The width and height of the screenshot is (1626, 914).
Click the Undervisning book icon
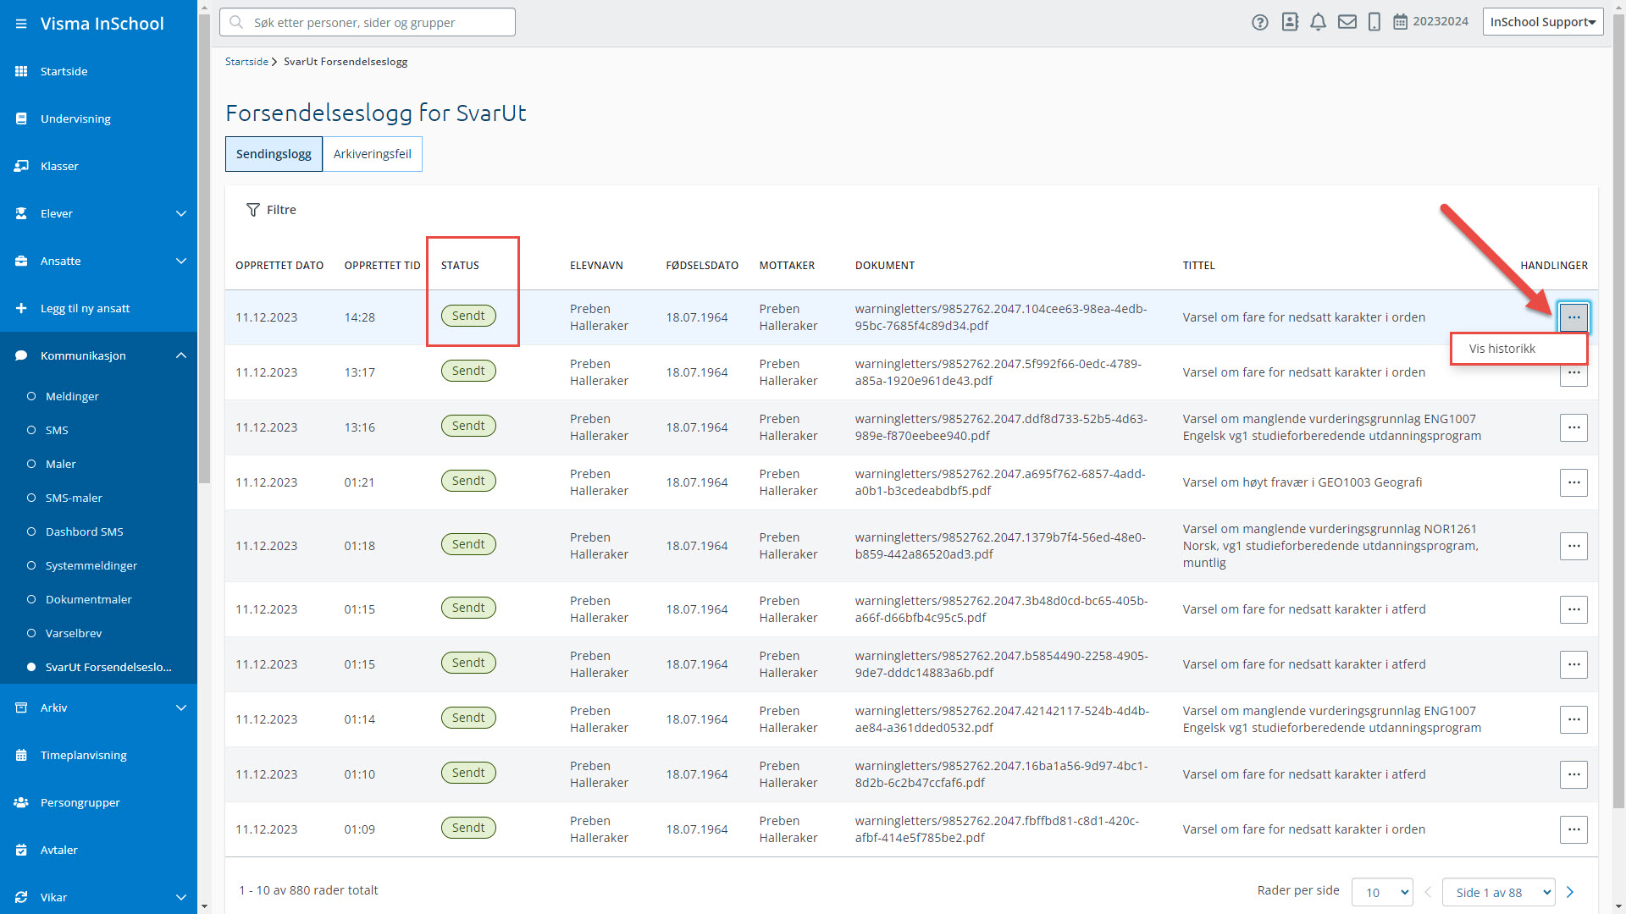click(21, 118)
